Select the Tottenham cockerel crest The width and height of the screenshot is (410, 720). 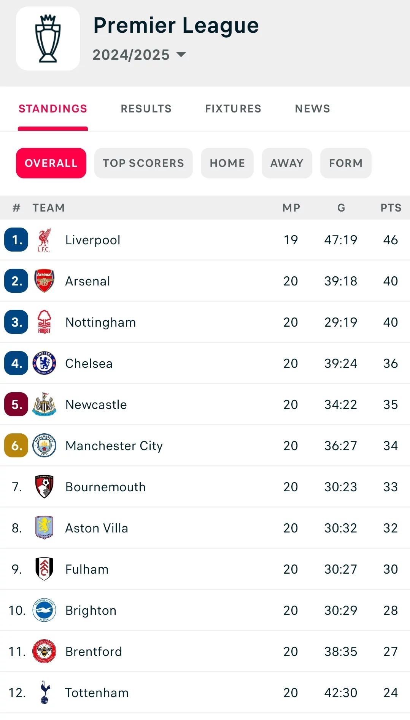tap(44, 692)
